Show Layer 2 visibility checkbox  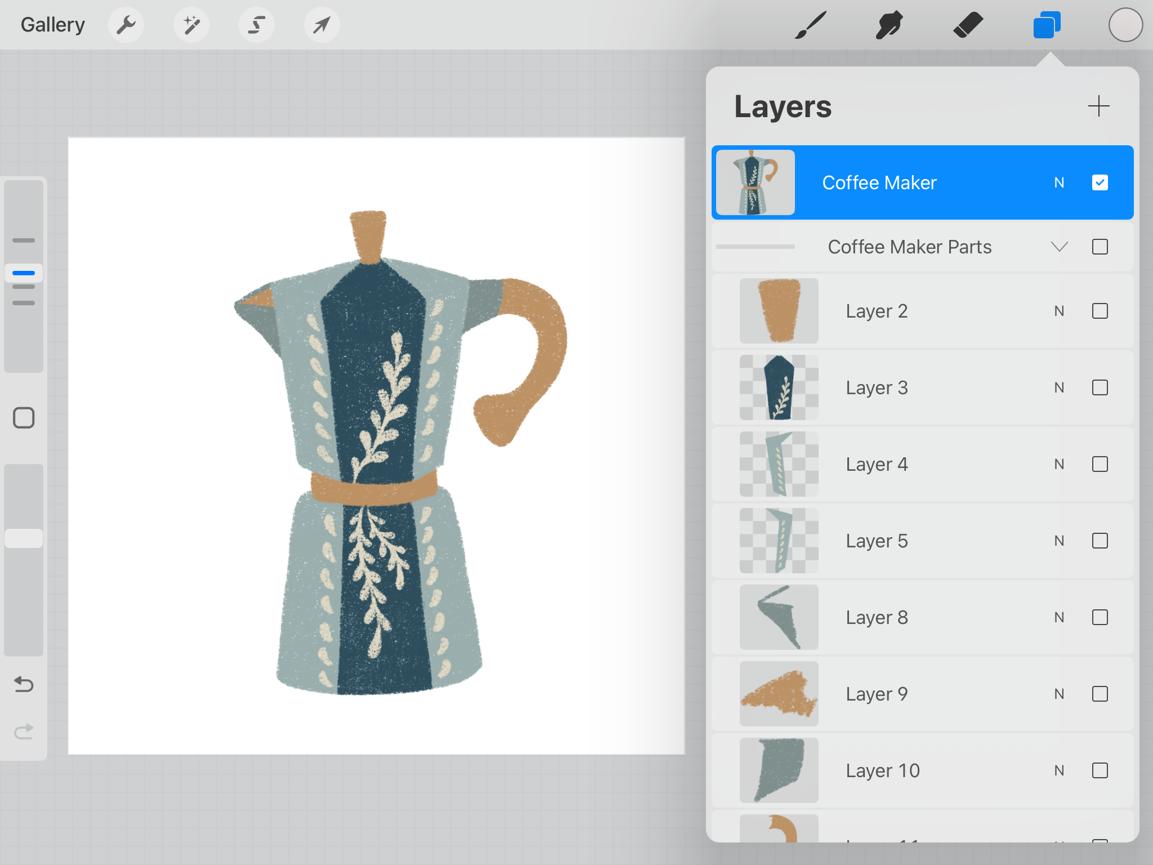click(x=1100, y=311)
